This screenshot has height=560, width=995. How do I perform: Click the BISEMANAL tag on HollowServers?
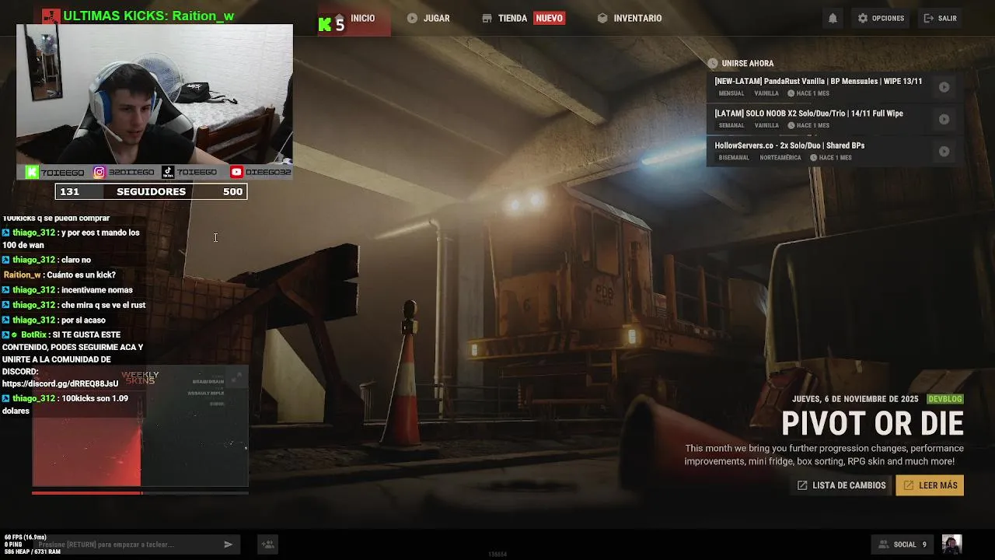click(x=734, y=157)
